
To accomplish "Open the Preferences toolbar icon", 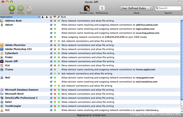I will coord(102,8).
